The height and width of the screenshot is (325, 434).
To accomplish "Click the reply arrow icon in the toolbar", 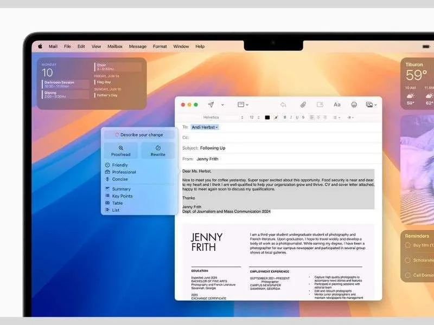I will [283, 105].
